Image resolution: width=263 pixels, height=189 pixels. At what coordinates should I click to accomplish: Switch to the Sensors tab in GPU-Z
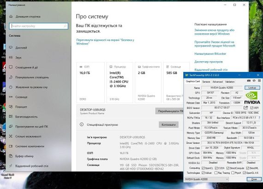click(x=206, y=82)
